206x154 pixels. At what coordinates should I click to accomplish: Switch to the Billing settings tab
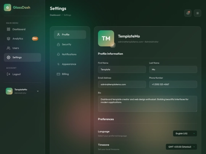(x=70, y=74)
